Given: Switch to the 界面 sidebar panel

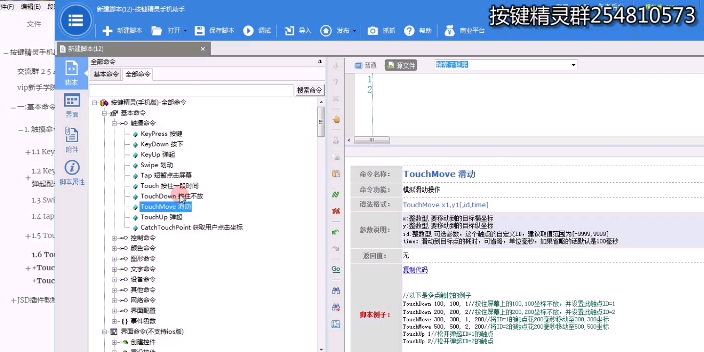Looking at the screenshot, I should point(72,106).
